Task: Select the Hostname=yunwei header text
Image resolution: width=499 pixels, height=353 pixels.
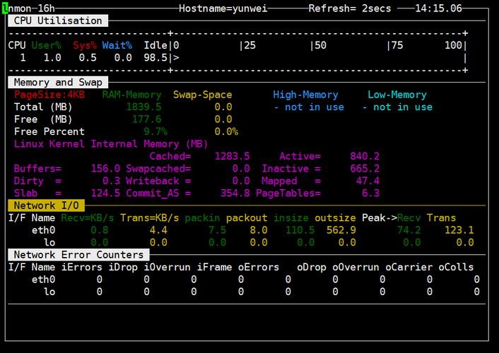Action: [x=223, y=8]
